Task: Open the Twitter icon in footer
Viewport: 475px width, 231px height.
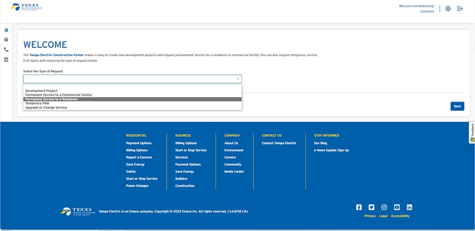Action: point(372,207)
